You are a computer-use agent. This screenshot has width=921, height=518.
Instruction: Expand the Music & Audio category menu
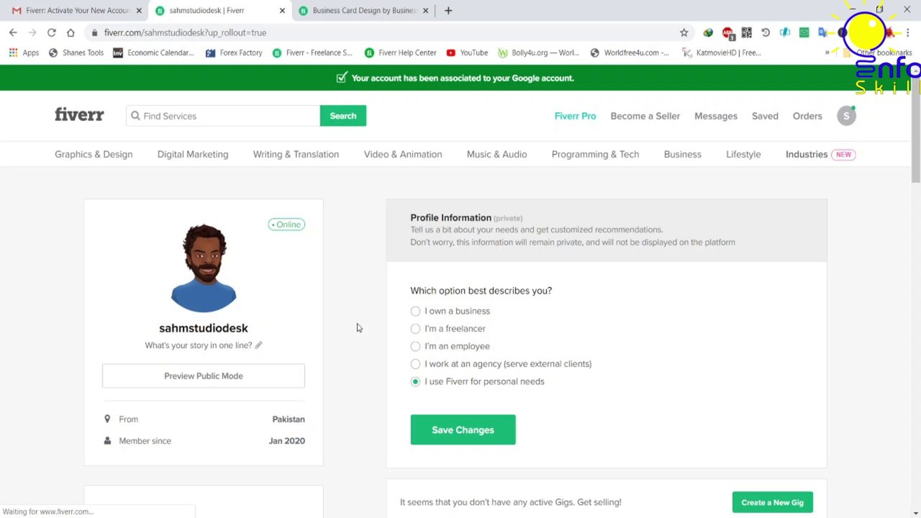point(496,154)
